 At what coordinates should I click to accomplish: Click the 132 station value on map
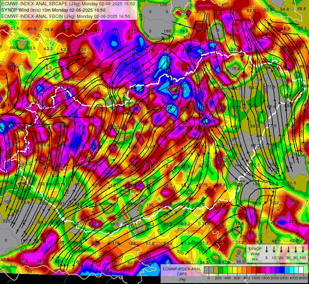44,203
